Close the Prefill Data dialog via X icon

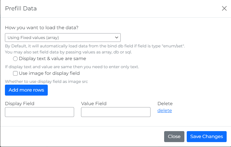click(x=224, y=8)
